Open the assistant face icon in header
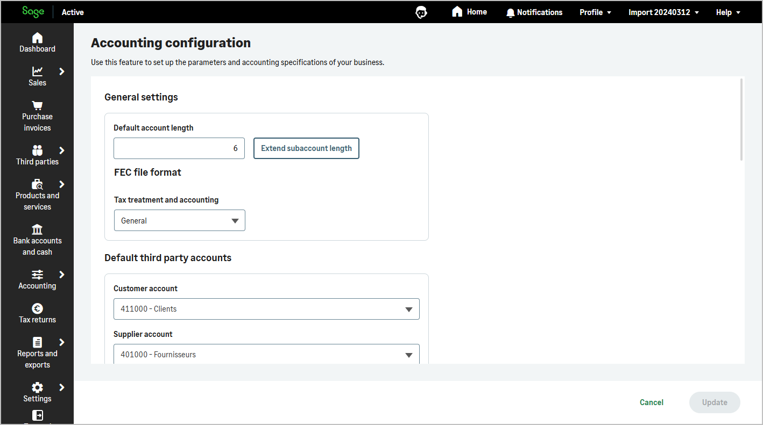 point(422,12)
